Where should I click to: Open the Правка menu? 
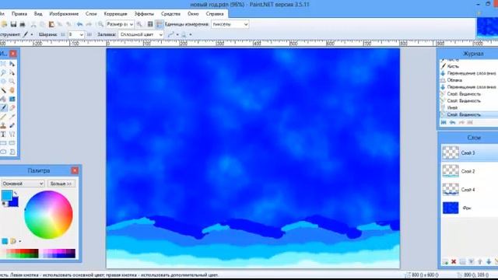click(x=19, y=14)
